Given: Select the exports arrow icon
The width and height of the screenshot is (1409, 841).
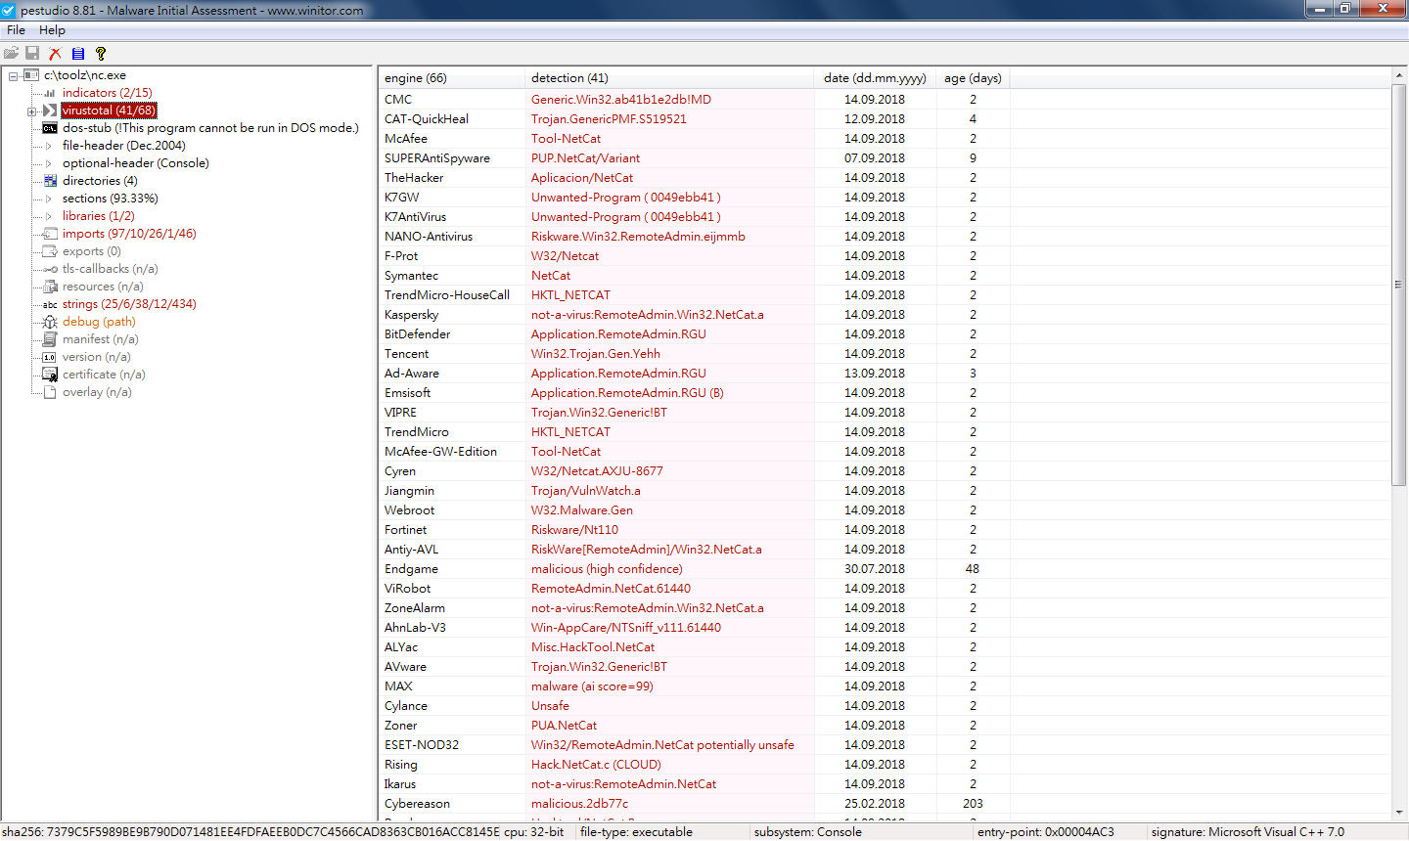Looking at the screenshot, I should (50, 251).
